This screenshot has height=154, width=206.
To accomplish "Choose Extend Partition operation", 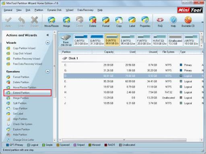I will [27, 93].
